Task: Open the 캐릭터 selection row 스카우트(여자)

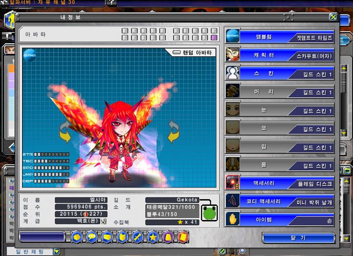Action: pos(279,56)
